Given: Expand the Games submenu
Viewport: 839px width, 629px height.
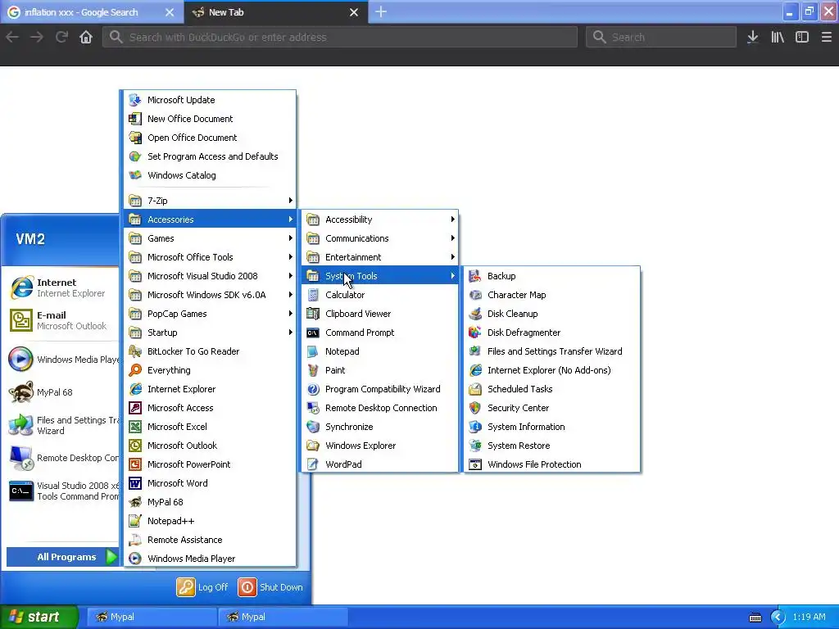Looking at the screenshot, I should 211,238.
